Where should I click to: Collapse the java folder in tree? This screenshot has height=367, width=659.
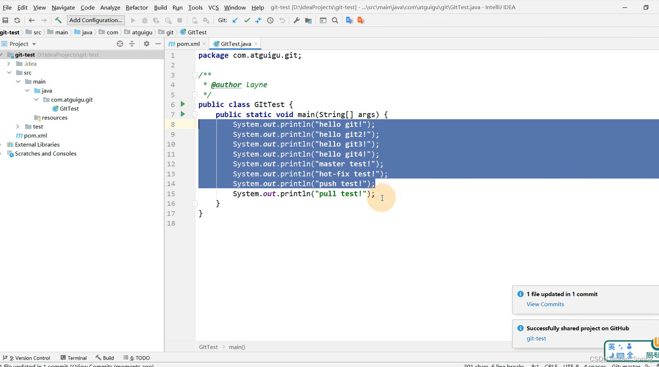27,91
